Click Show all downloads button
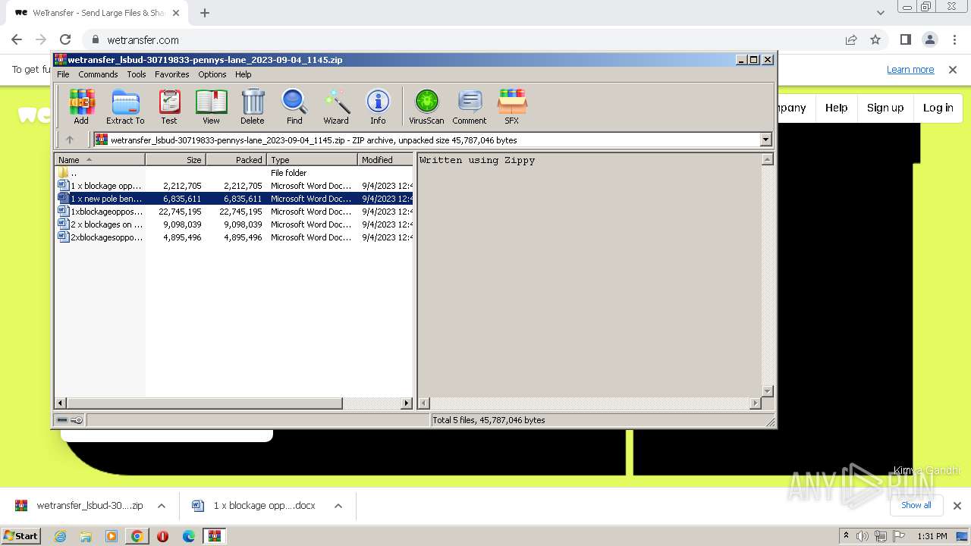 [x=916, y=506]
